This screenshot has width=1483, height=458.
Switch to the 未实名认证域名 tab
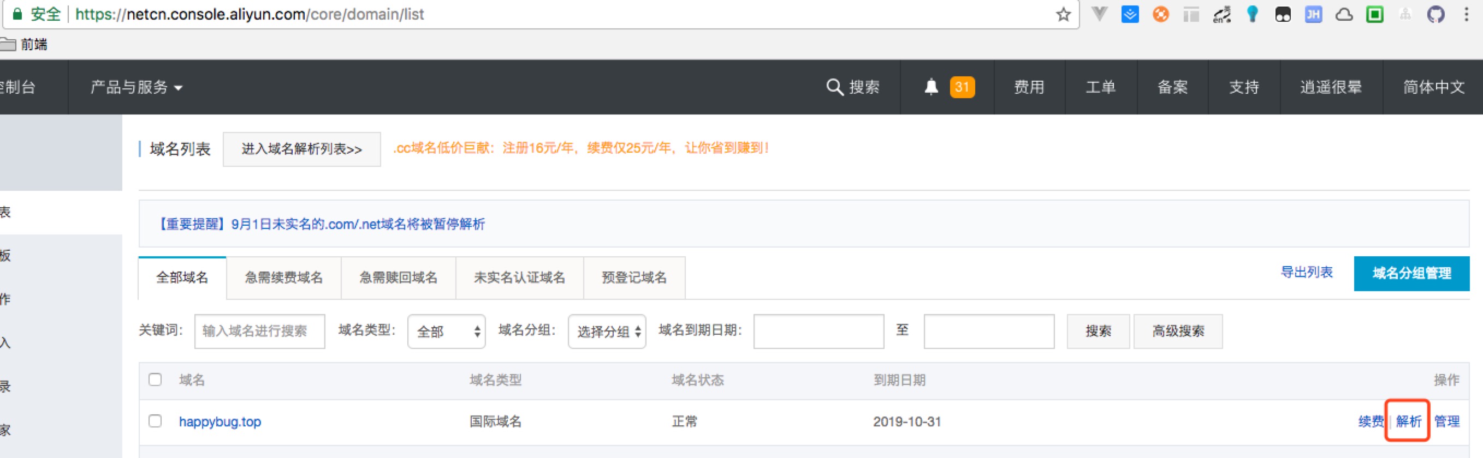519,278
